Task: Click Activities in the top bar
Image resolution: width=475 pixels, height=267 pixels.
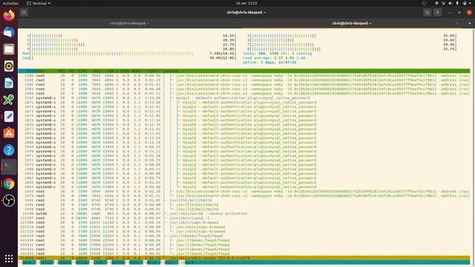Action: point(10,3)
